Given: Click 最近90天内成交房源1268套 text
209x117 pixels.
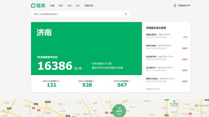Looking at the screenshot, I should (x=107, y=68).
